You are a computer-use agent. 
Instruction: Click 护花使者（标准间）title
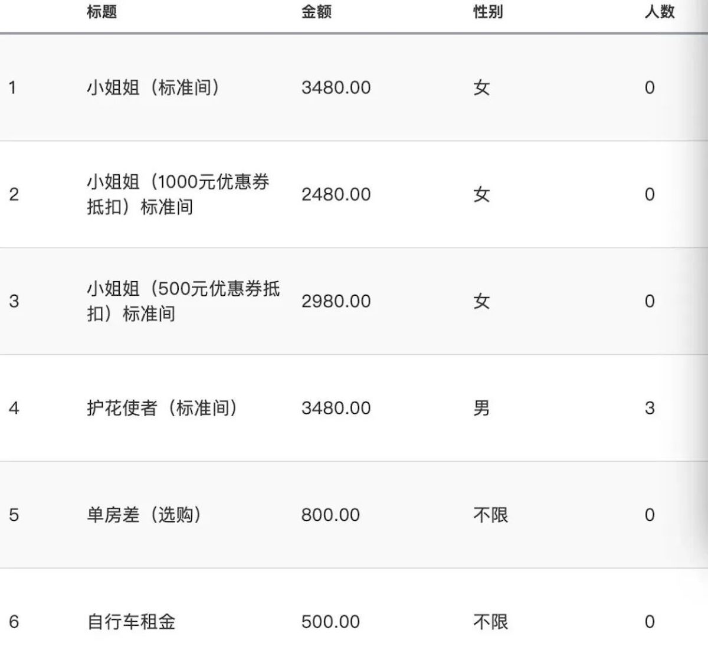(162, 408)
